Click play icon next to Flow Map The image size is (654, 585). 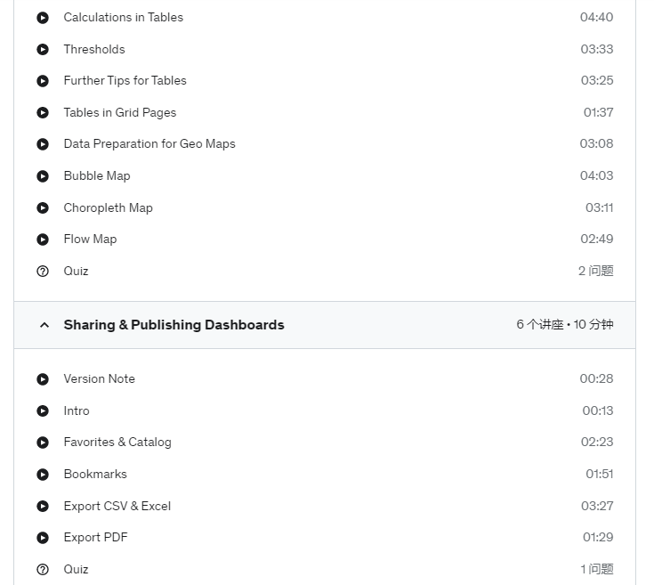point(43,240)
